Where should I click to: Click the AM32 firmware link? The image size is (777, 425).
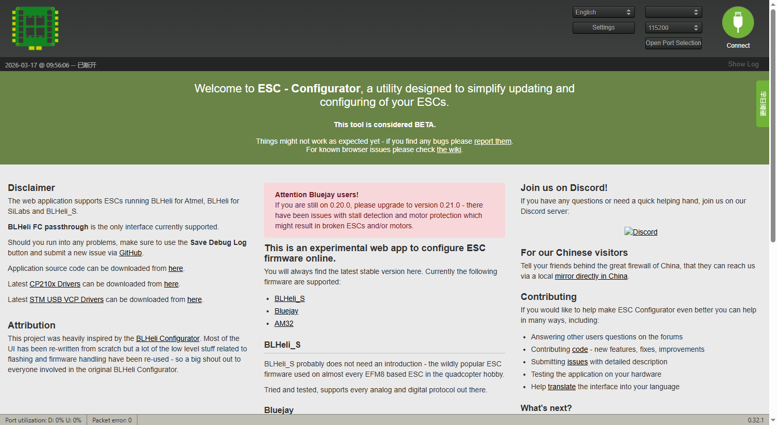click(x=284, y=323)
